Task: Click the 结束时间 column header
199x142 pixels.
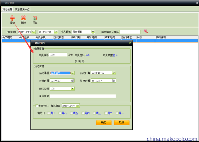Action: pyautogui.click(x=113, y=37)
